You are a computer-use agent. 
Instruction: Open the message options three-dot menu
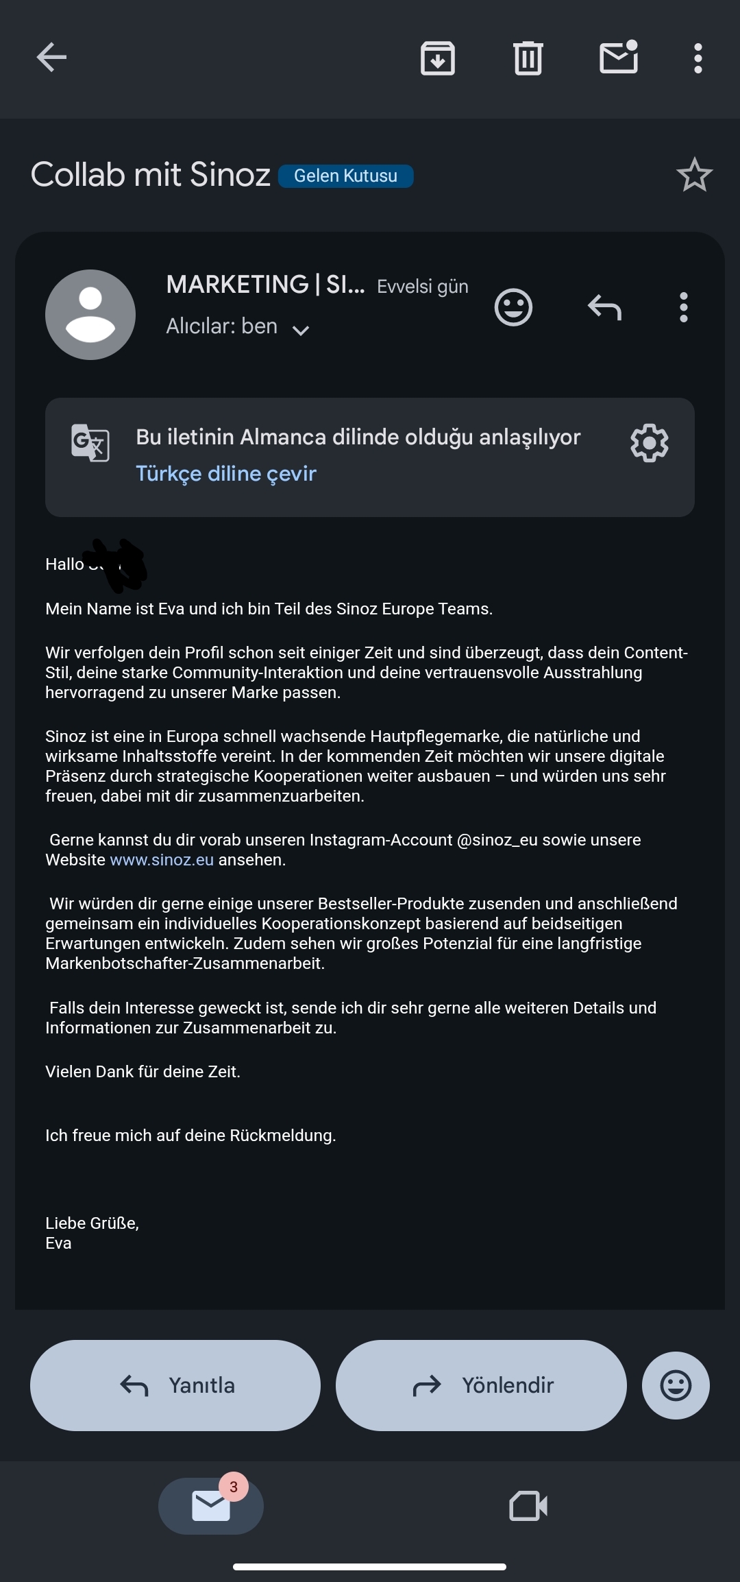(683, 307)
